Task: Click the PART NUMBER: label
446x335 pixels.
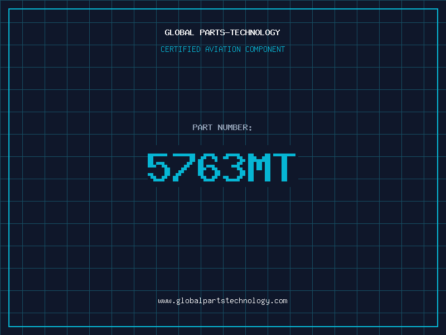Action: point(222,127)
